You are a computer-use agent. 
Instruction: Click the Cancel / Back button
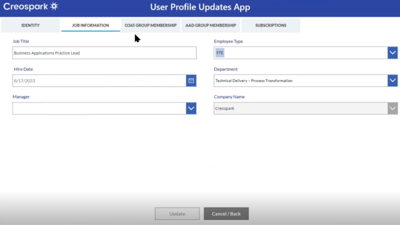click(226, 214)
